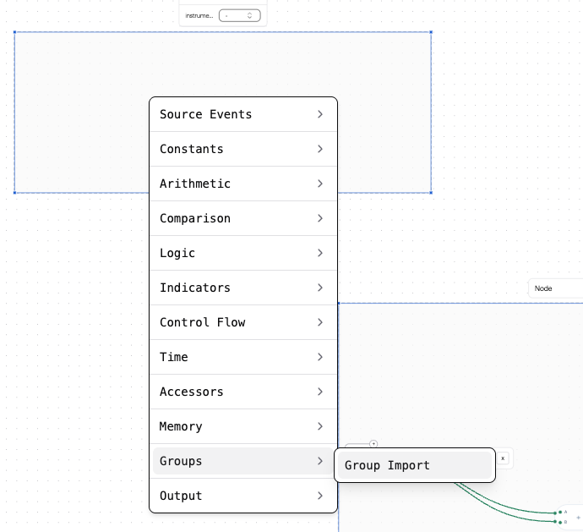Click the circled plus icon above the node
This screenshot has width=583, height=532.
coord(373,443)
